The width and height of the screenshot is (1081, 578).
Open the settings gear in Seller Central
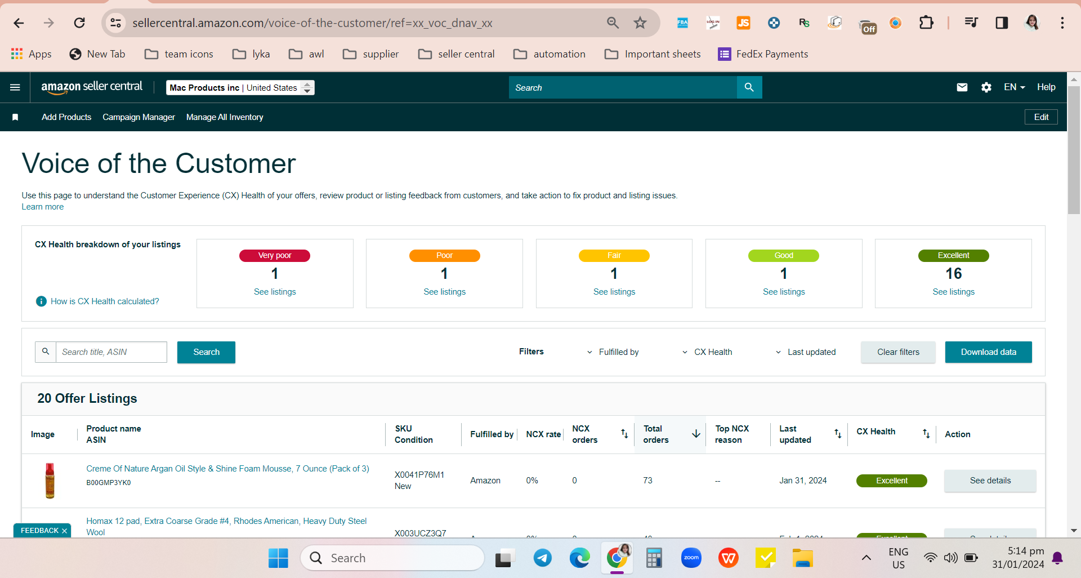point(986,87)
